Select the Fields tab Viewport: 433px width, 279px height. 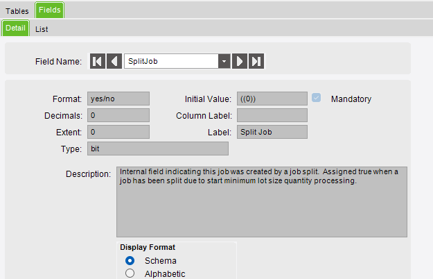click(x=50, y=10)
